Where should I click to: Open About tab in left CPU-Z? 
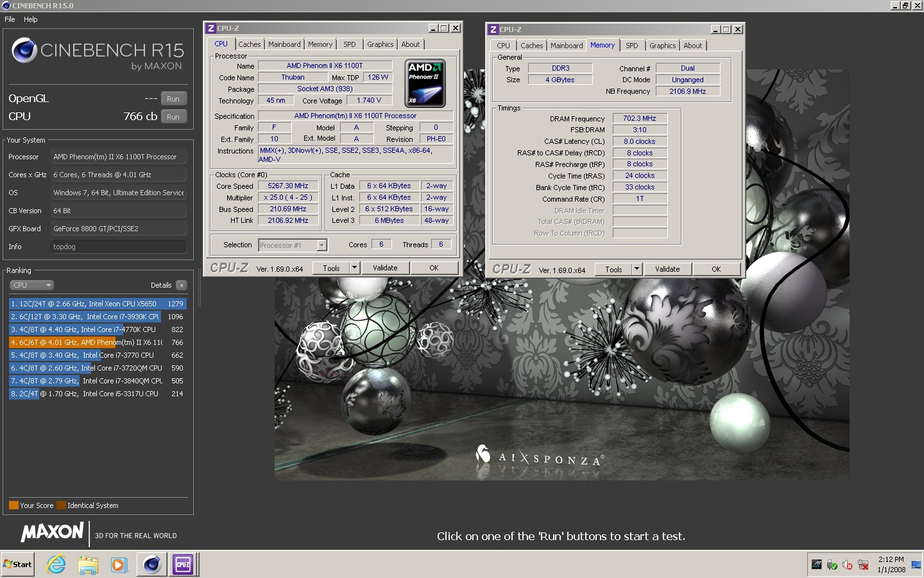coord(411,44)
